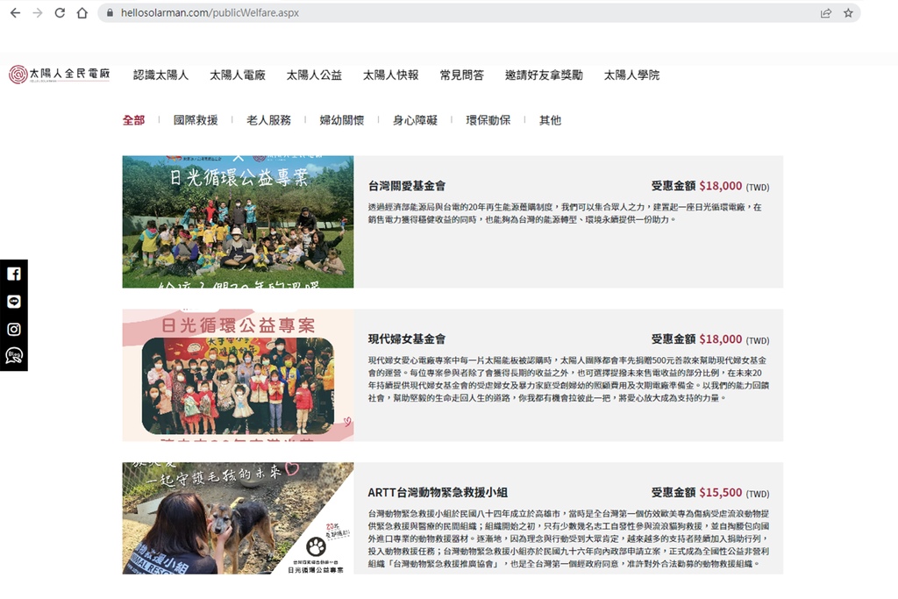The image size is (898, 599).
Task: Click 受惠金額 $18,000 of 台灣關愛基金會
Action: (x=710, y=186)
